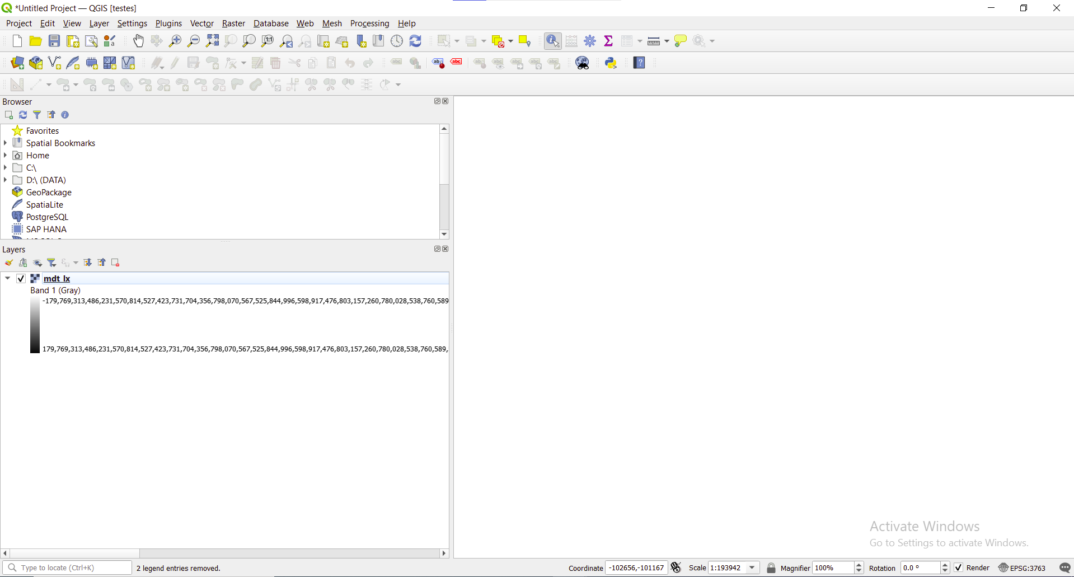The height and width of the screenshot is (577, 1074).
Task: Select the Identify Features tool
Action: coord(552,41)
